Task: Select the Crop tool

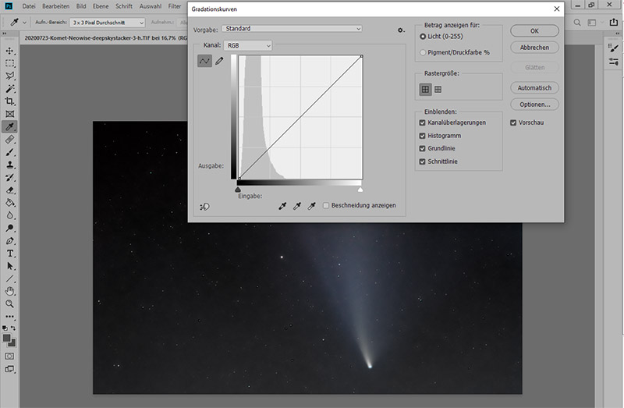Action: click(10, 101)
